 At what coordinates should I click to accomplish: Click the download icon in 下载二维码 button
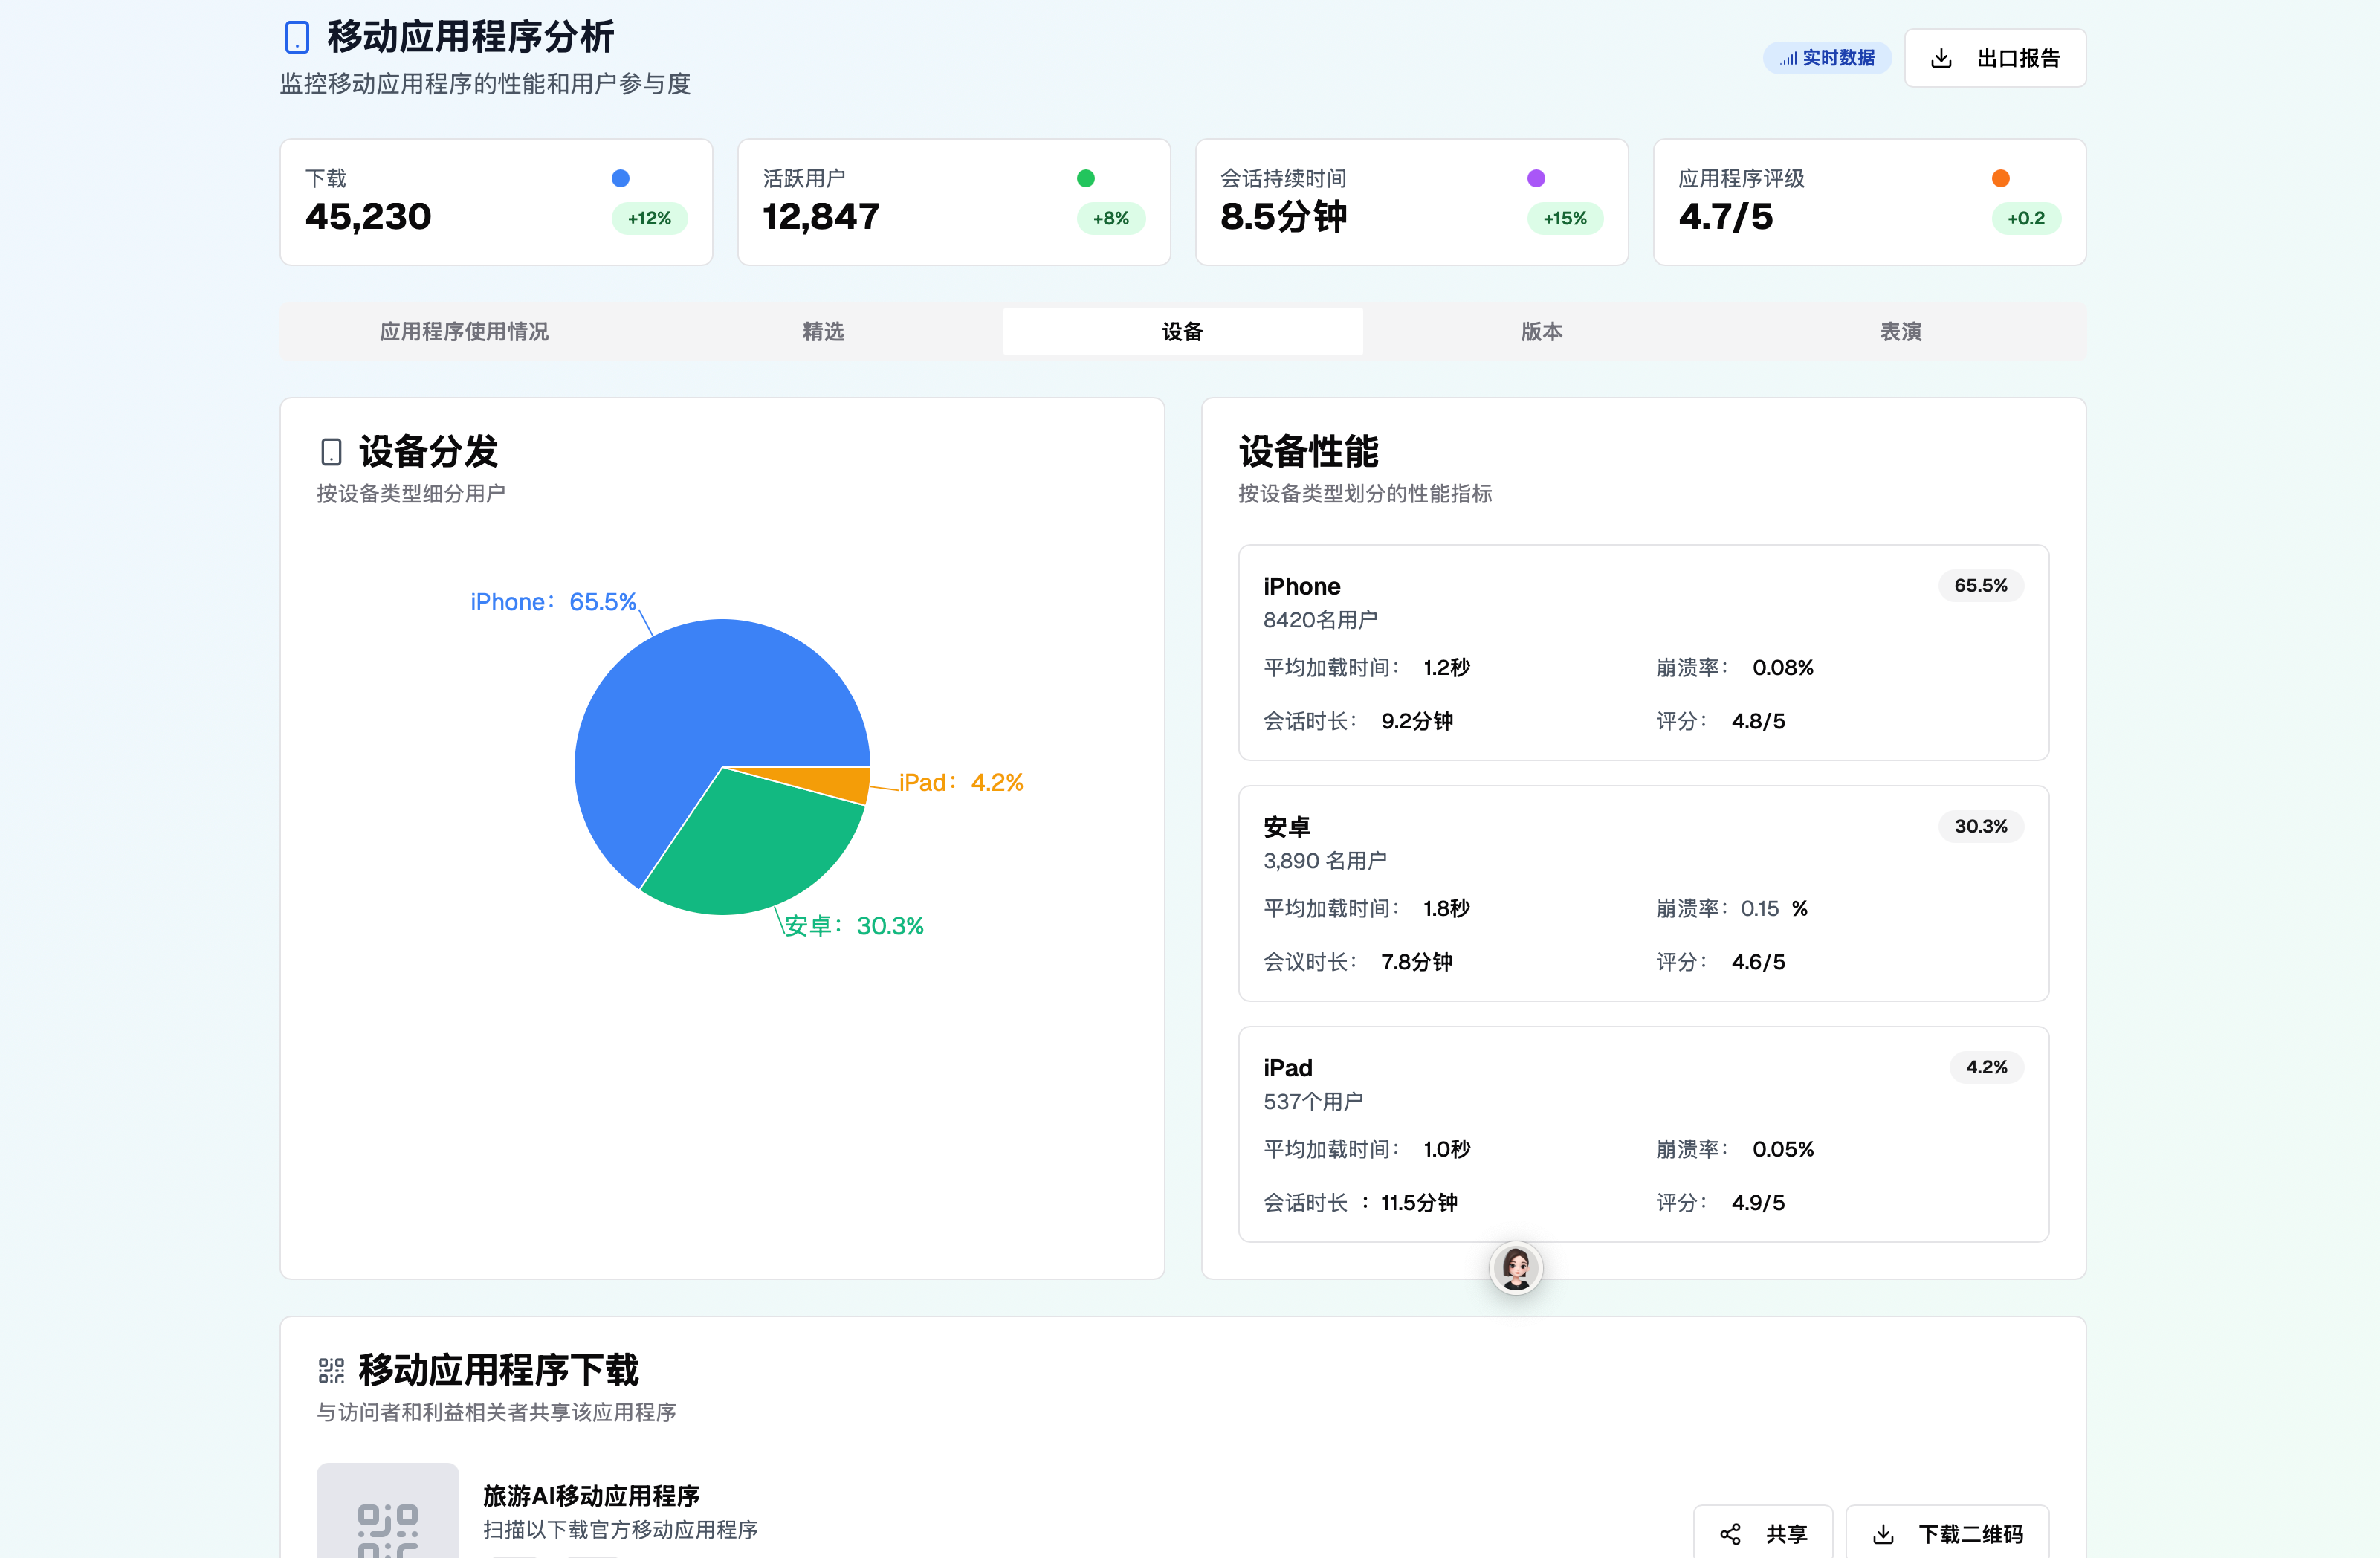coord(1883,1534)
